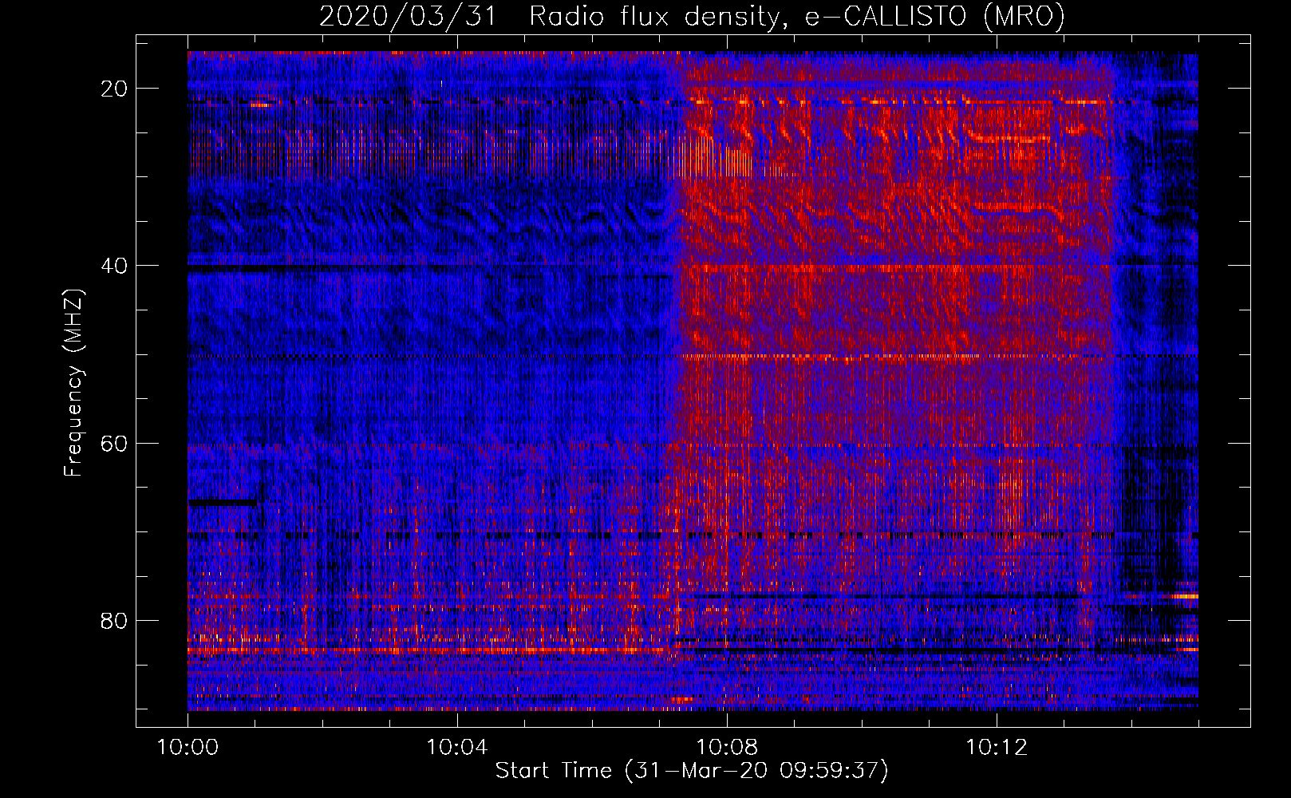The height and width of the screenshot is (798, 1291).
Task: Click the 'Start Time (31-Mar-20 09:59:37)' label
Action: pyautogui.click(x=692, y=771)
